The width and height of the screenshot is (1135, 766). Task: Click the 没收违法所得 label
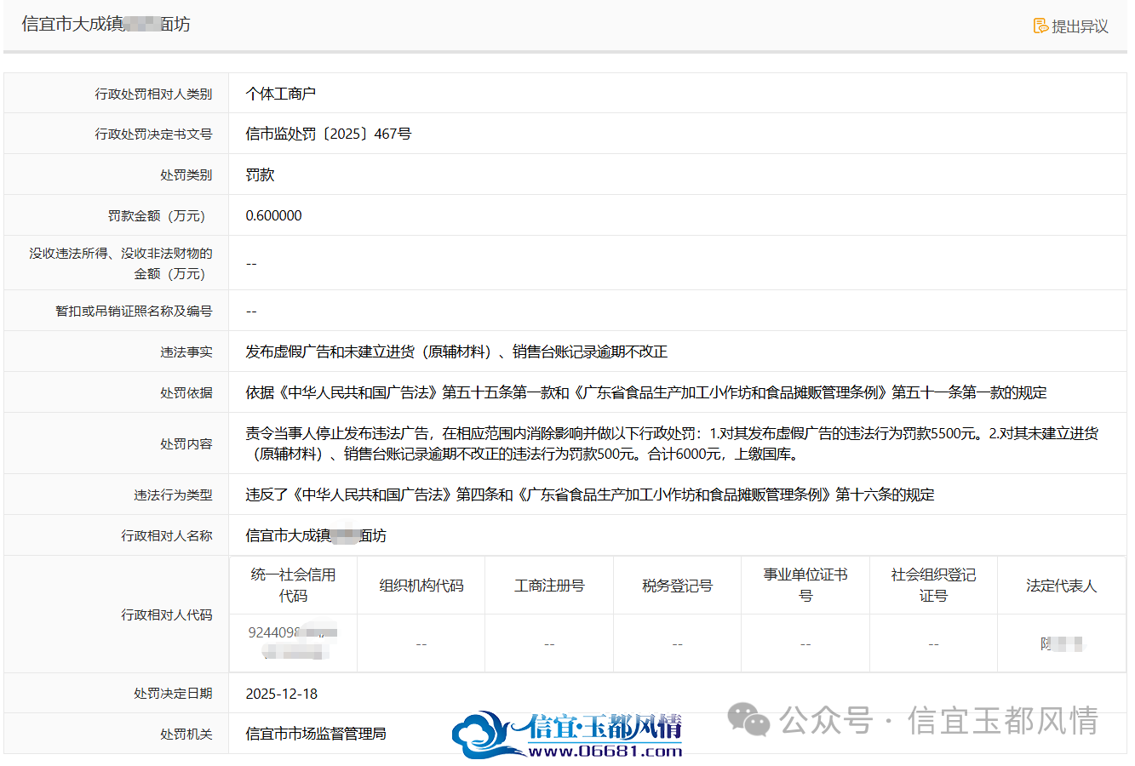[x=121, y=263]
